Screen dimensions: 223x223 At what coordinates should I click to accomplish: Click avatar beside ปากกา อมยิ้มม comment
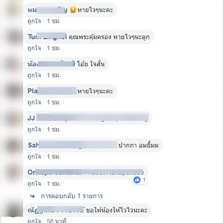pyautogui.click(x=13, y=145)
